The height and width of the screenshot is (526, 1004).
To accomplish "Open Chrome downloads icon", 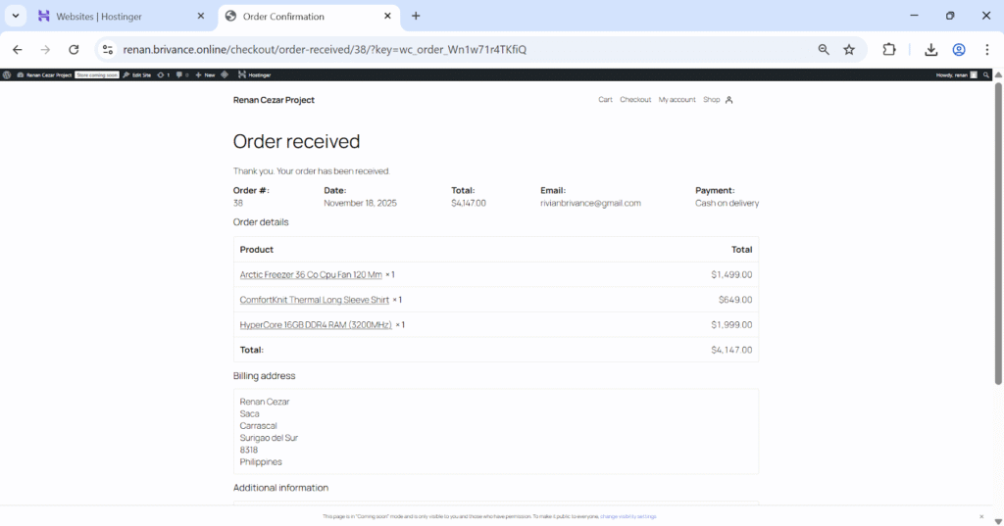I will click(x=930, y=50).
